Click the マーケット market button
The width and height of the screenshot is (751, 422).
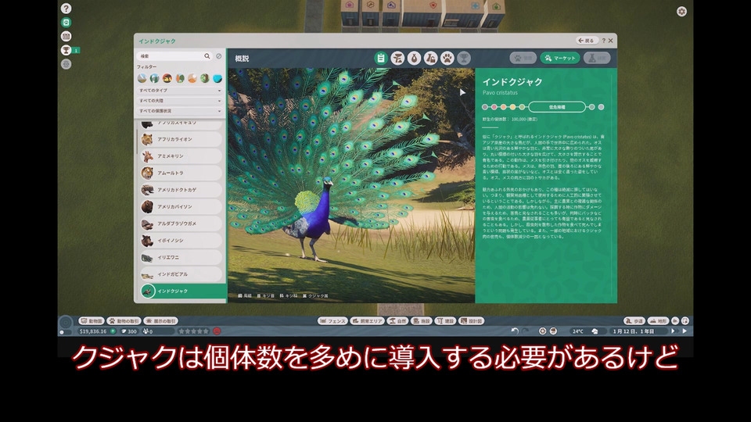pyautogui.click(x=560, y=58)
